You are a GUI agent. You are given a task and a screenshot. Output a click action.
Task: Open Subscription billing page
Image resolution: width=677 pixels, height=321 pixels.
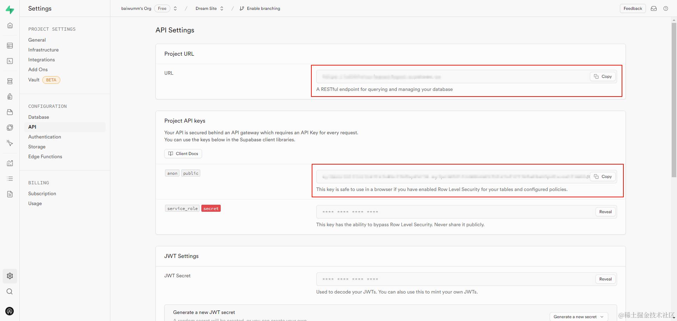click(x=42, y=193)
